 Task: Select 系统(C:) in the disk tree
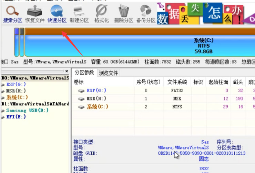[x=17, y=97]
